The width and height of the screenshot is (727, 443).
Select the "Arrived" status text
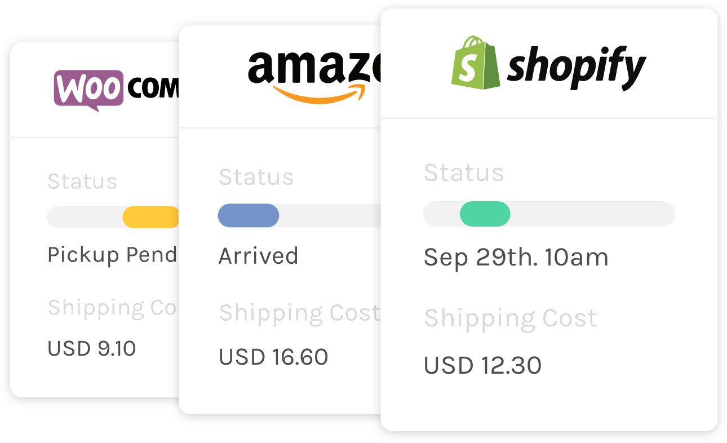click(x=258, y=256)
